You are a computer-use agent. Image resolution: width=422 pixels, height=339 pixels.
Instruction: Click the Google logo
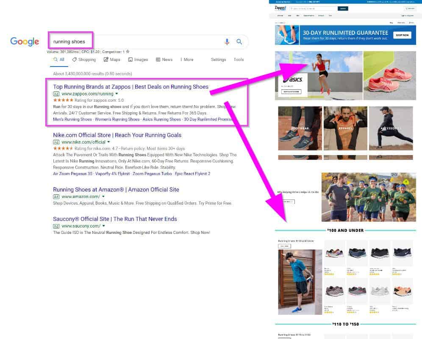[25, 42]
